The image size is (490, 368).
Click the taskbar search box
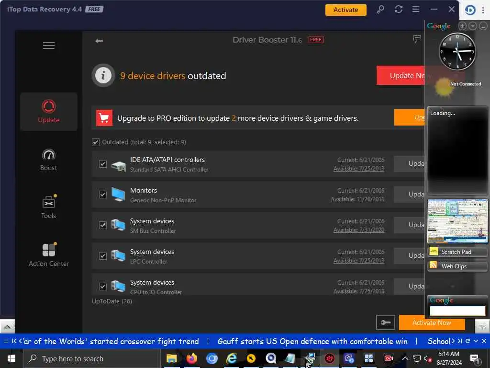92,358
